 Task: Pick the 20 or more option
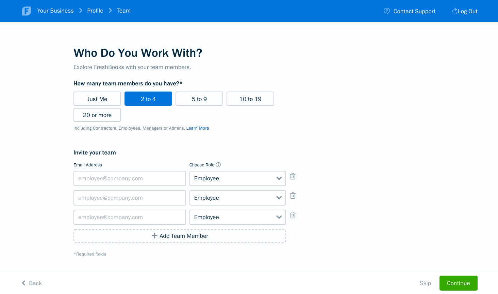[97, 115]
